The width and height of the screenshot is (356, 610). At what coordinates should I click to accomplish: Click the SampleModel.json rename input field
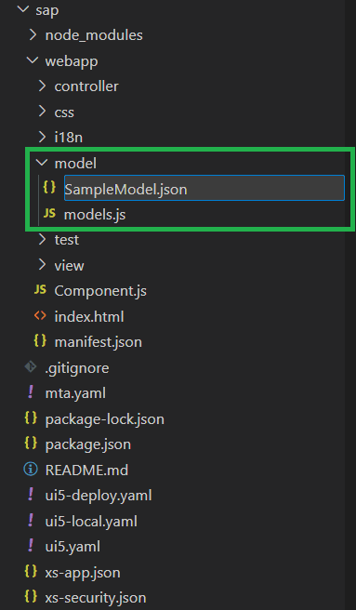(204, 188)
